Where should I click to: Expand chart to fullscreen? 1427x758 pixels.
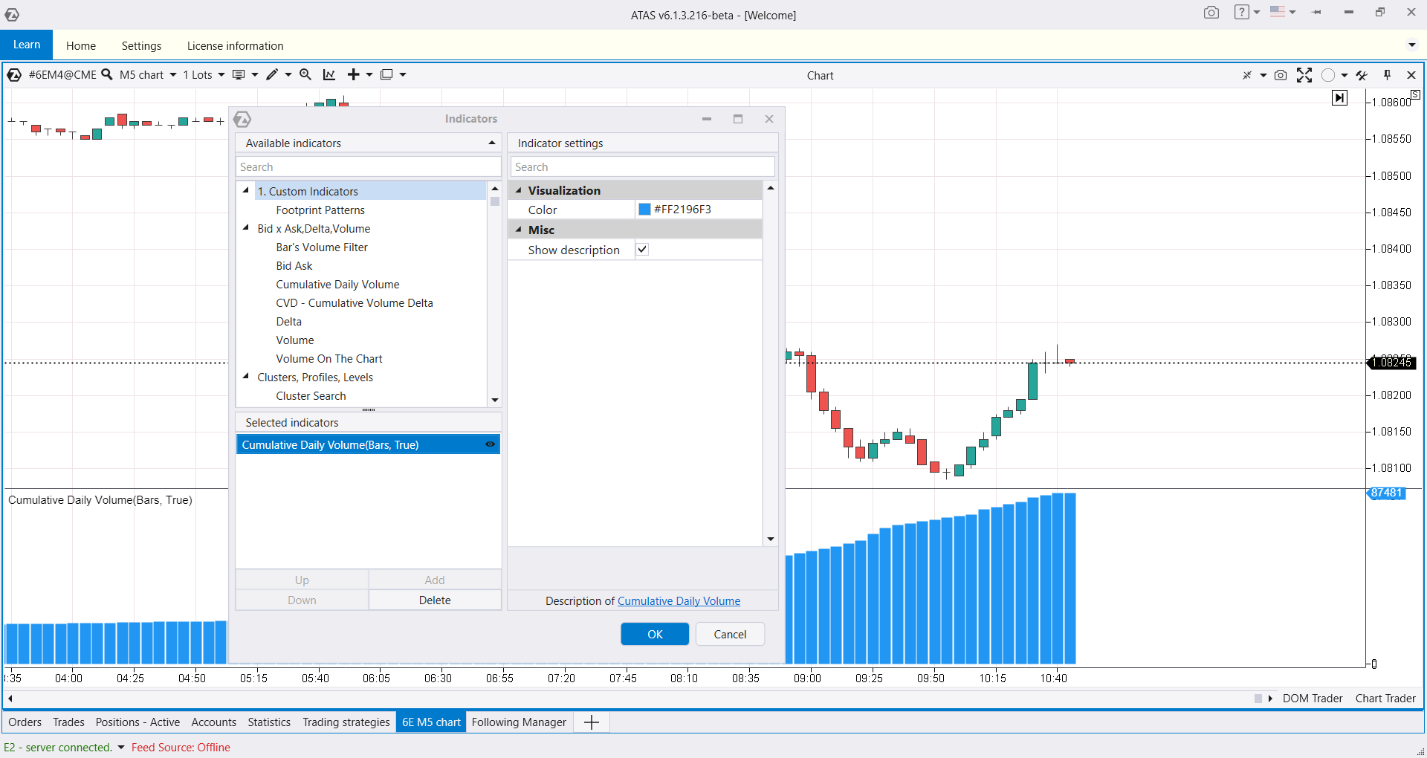[x=1304, y=75]
